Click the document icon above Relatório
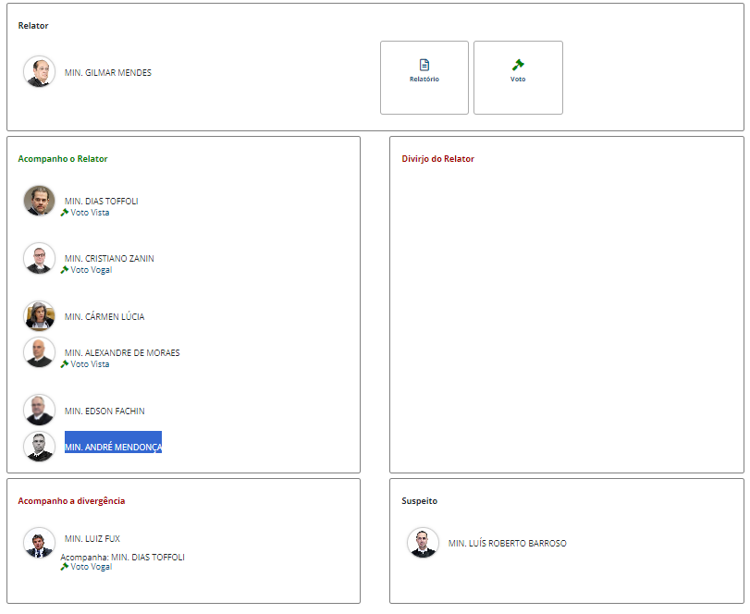Viewport: 750px width, 614px height. (424, 65)
